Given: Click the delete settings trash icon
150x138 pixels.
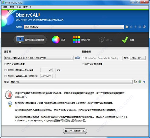Looking at the screenshot, I should (135, 27).
